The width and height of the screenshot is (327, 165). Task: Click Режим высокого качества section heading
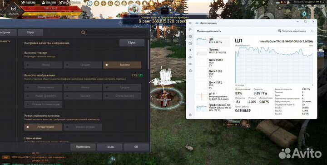[42, 116]
